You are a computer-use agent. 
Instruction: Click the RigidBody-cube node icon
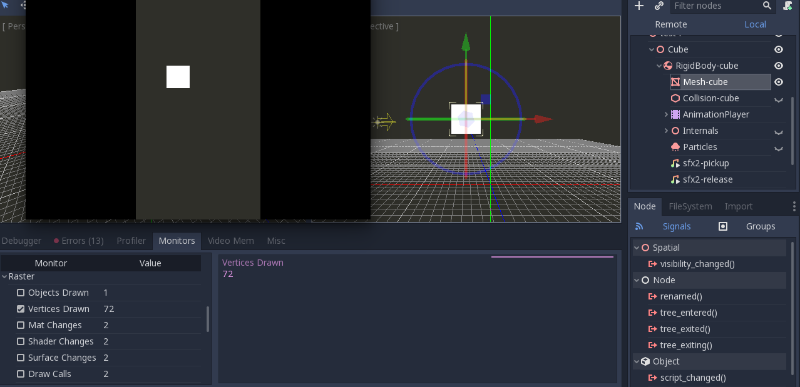pos(668,66)
